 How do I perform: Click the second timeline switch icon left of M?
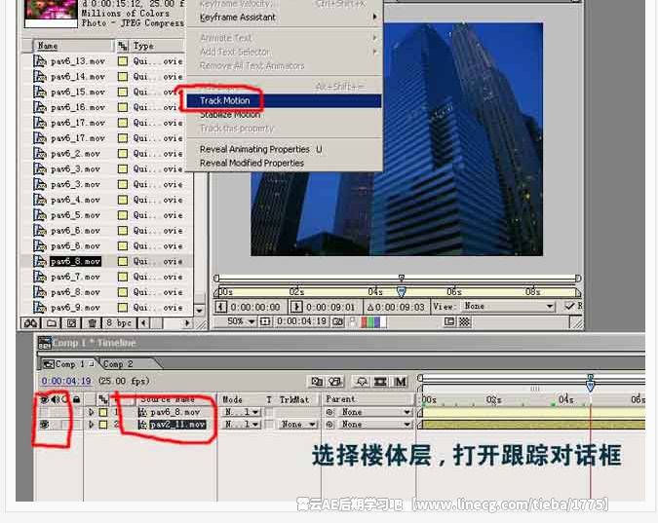[335, 382]
